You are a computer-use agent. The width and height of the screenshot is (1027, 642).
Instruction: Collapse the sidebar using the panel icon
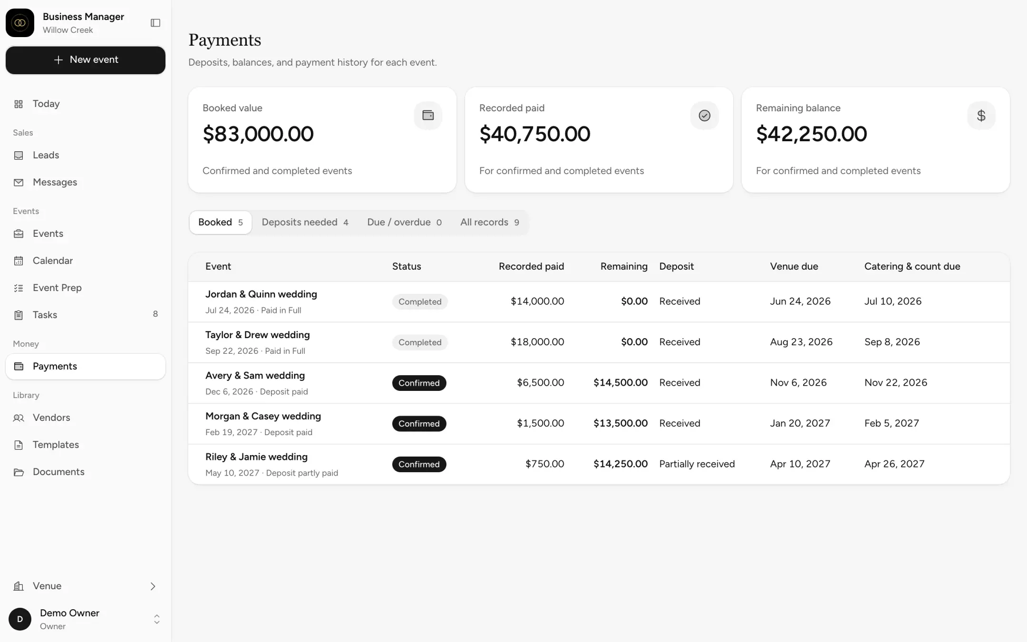pos(155,23)
